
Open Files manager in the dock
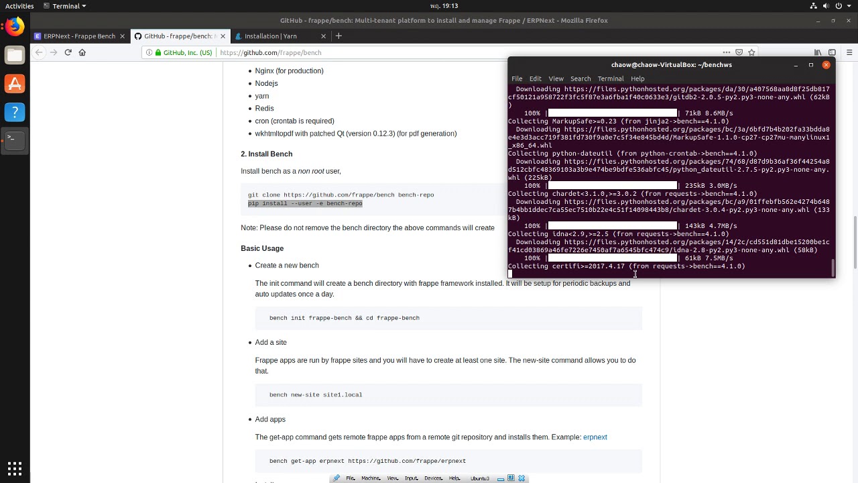15,55
